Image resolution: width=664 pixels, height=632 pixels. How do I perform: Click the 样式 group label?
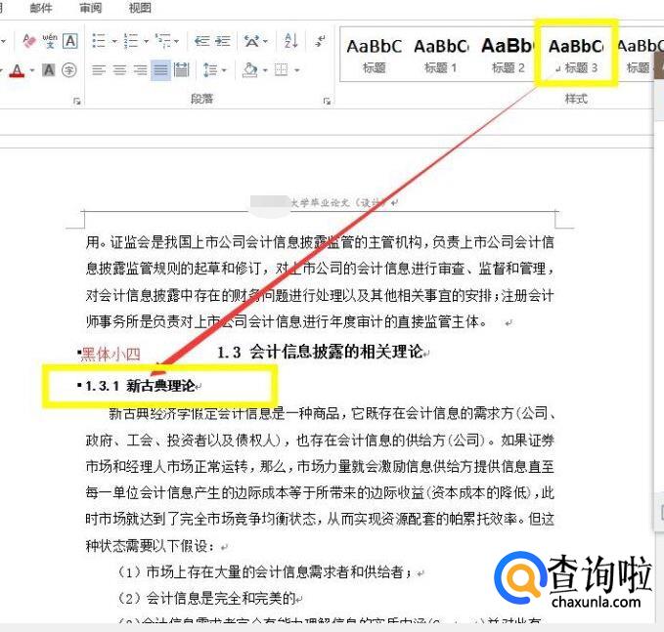coord(576,99)
